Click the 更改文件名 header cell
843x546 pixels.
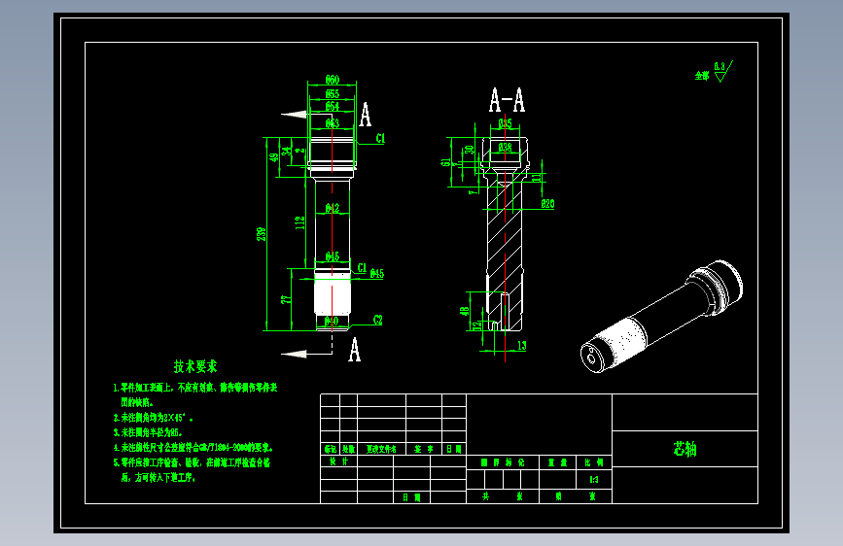(382, 449)
